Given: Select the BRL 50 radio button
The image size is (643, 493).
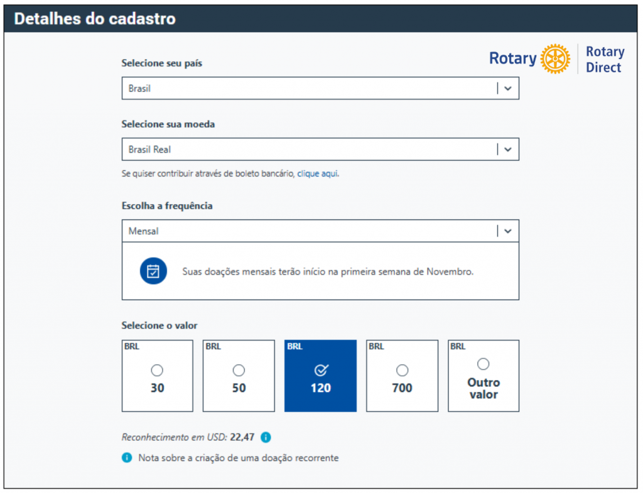Looking at the screenshot, I should click(x=239, y=371).
